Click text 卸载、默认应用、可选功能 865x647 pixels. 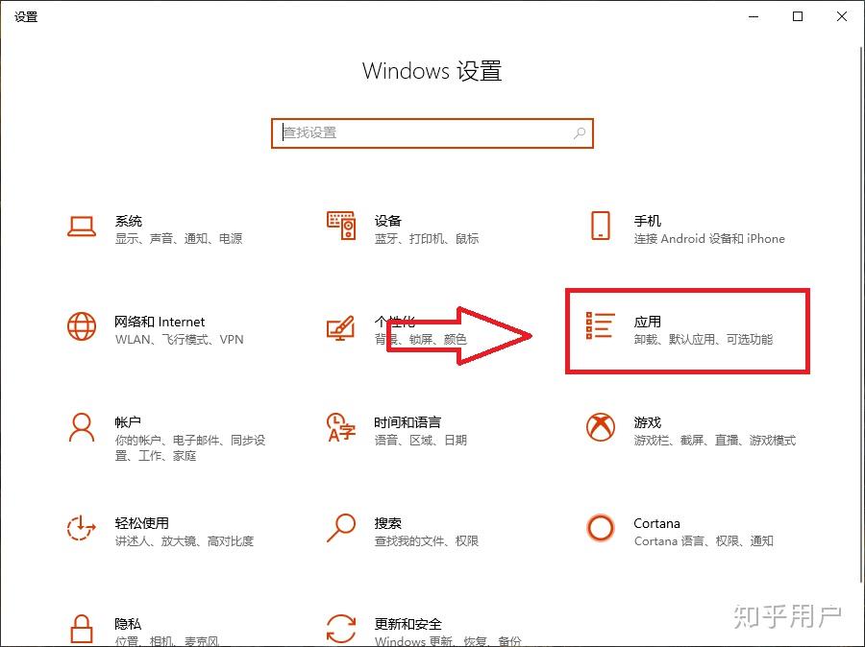704,340
